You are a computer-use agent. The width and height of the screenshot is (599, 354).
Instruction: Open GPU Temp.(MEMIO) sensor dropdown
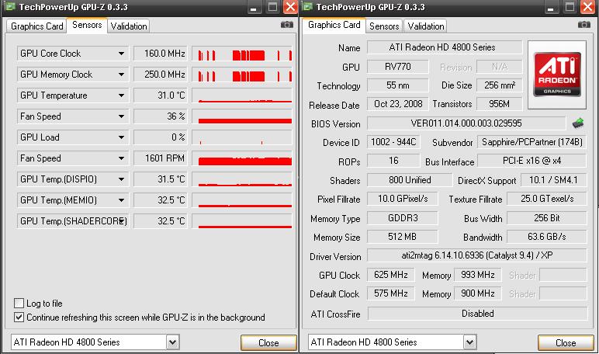click(121, 200)
